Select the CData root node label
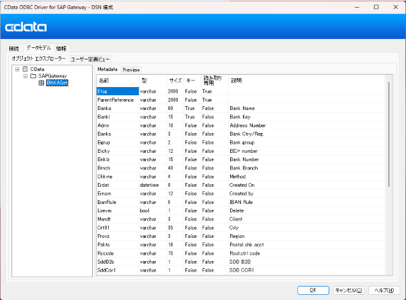Viewport: 406px width, 300px height. coord(37,69)
